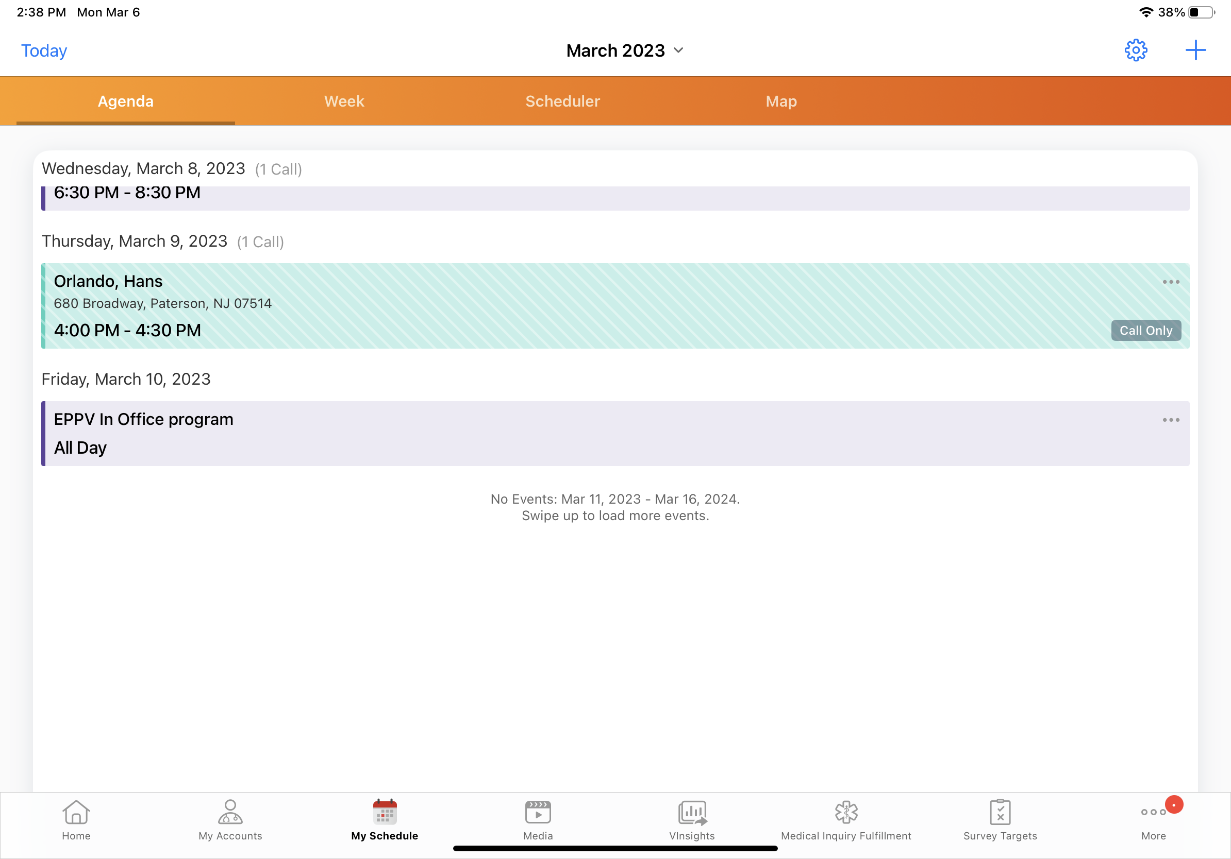Open options menu for EPPV In Office program
This screenshot has width=1231, height=859.
tap(1170, 420)
